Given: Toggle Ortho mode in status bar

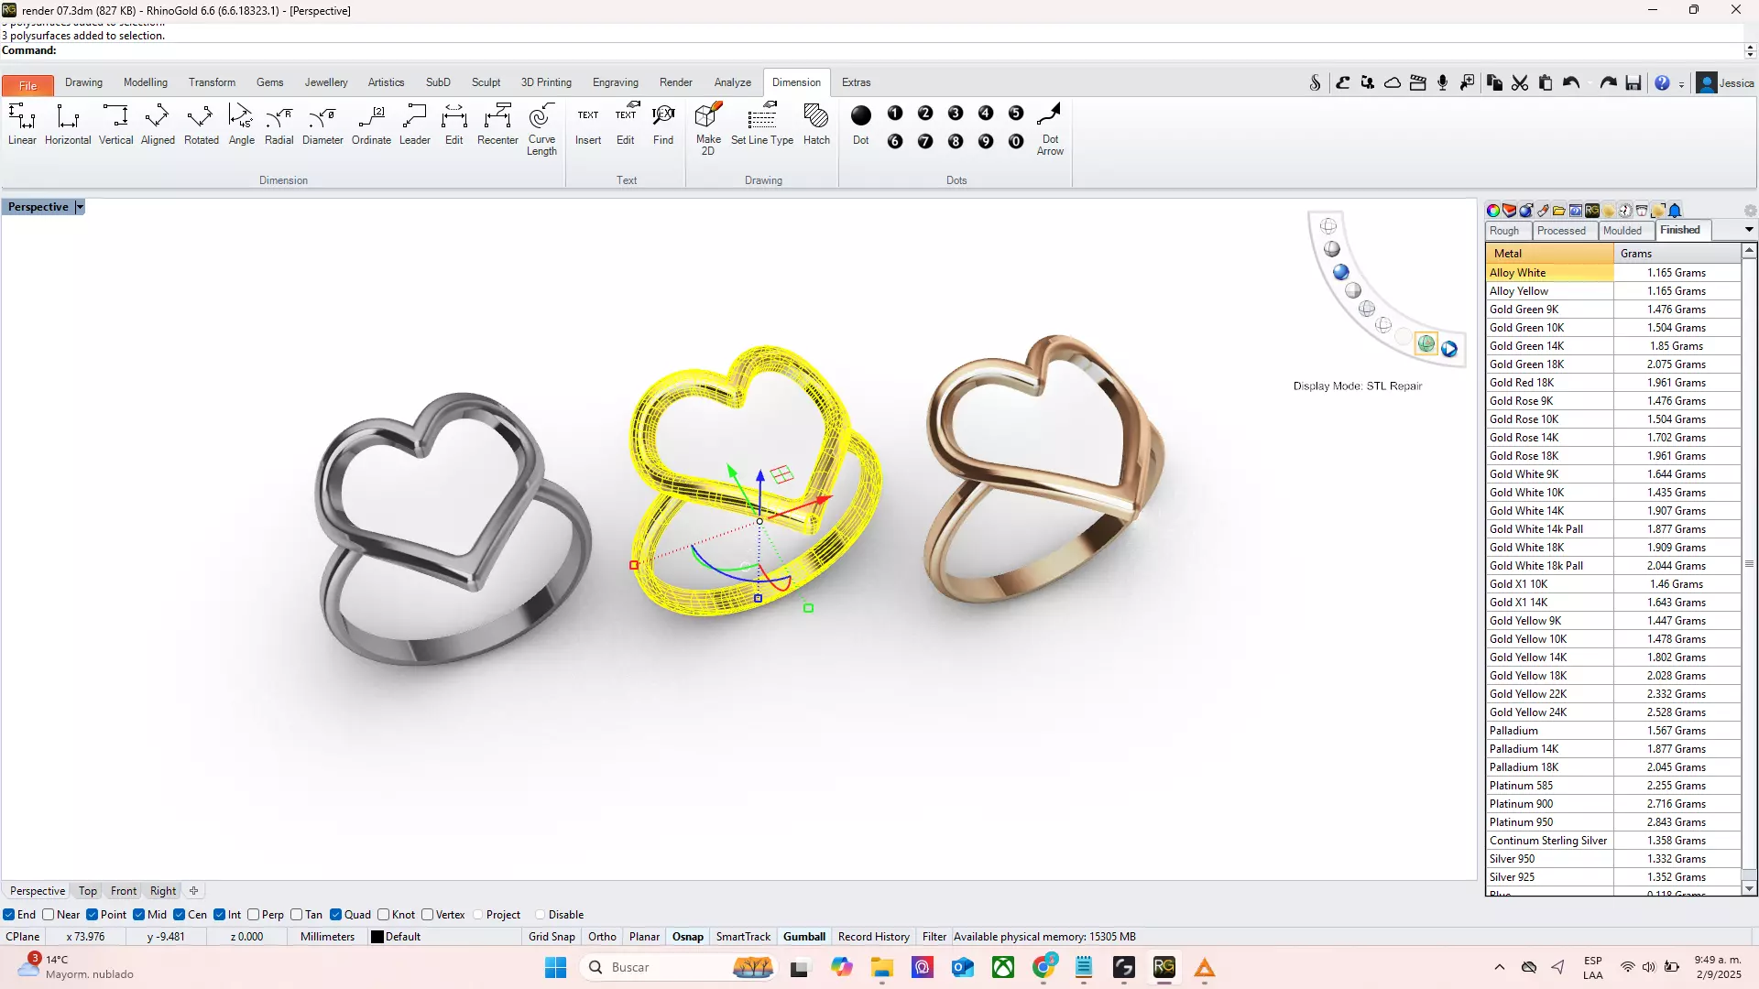Looking at the screenshot, I should [602, 937].
